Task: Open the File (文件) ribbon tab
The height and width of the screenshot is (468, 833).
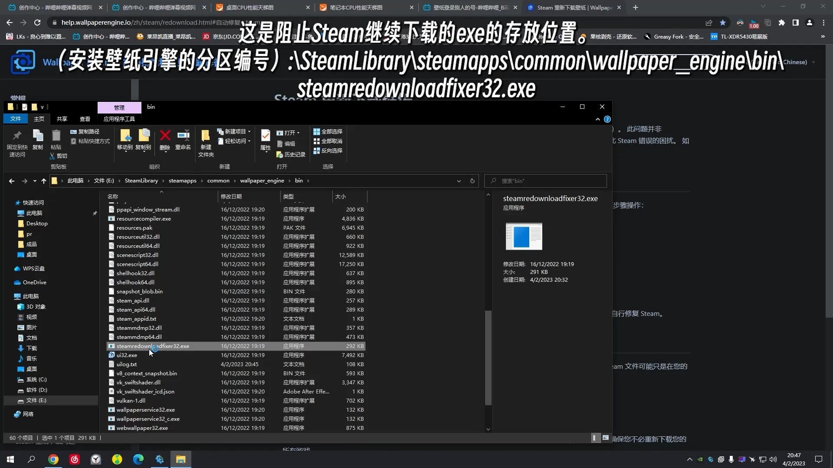Action: 16,119
